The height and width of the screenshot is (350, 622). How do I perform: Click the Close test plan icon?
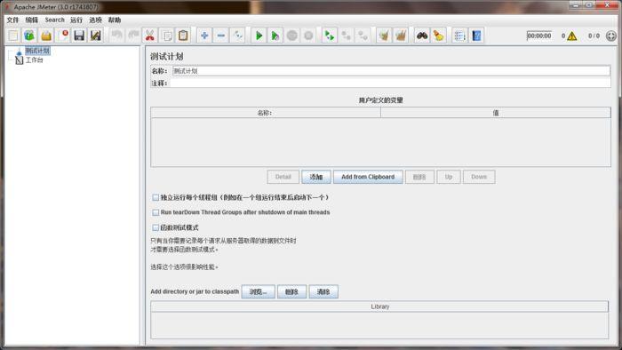pyautogui.click(x=63, y=36)
